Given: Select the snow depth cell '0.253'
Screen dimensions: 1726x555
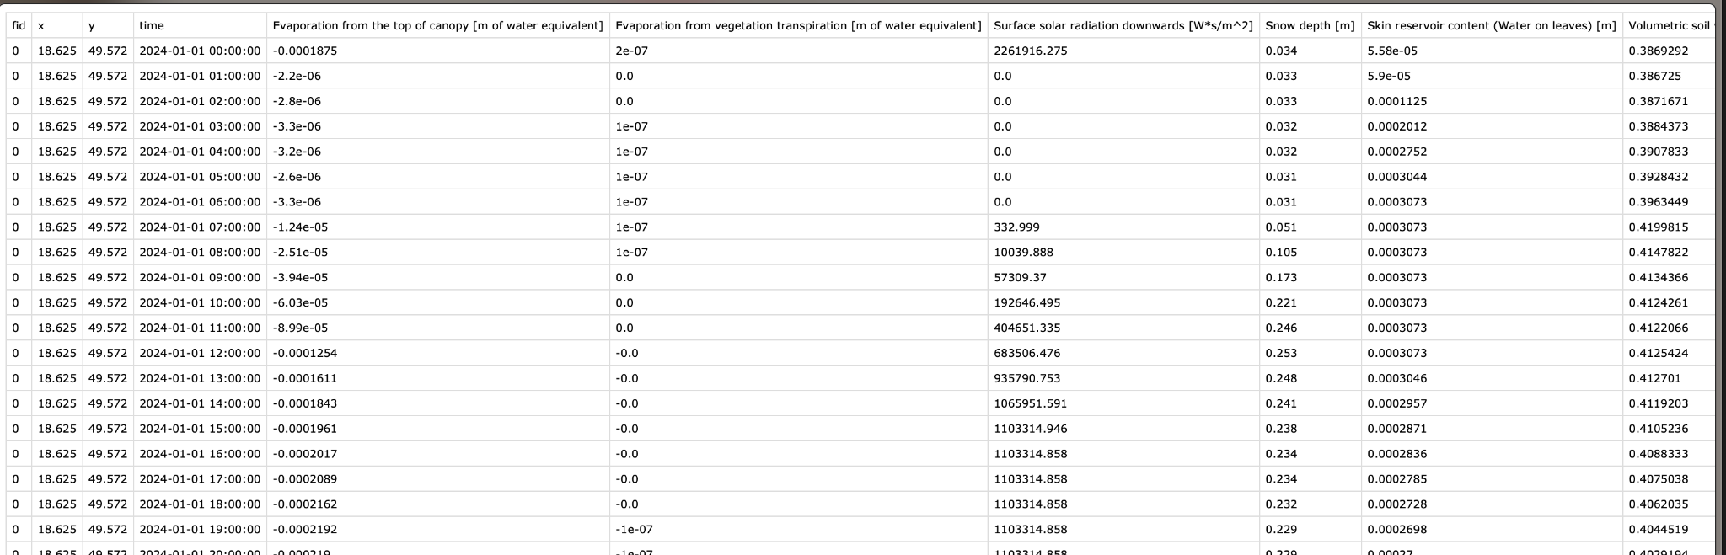Looking at the screenshot, I should 1281,354.
